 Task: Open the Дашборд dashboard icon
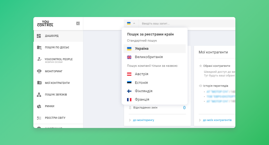(x=39, y=36)
